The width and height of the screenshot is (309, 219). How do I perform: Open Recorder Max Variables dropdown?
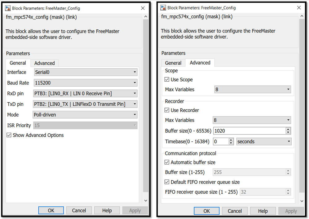[x=252, y=120]
